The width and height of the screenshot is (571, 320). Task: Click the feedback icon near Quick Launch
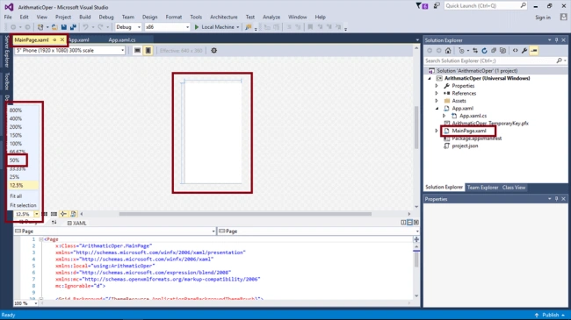click(437, 6)
